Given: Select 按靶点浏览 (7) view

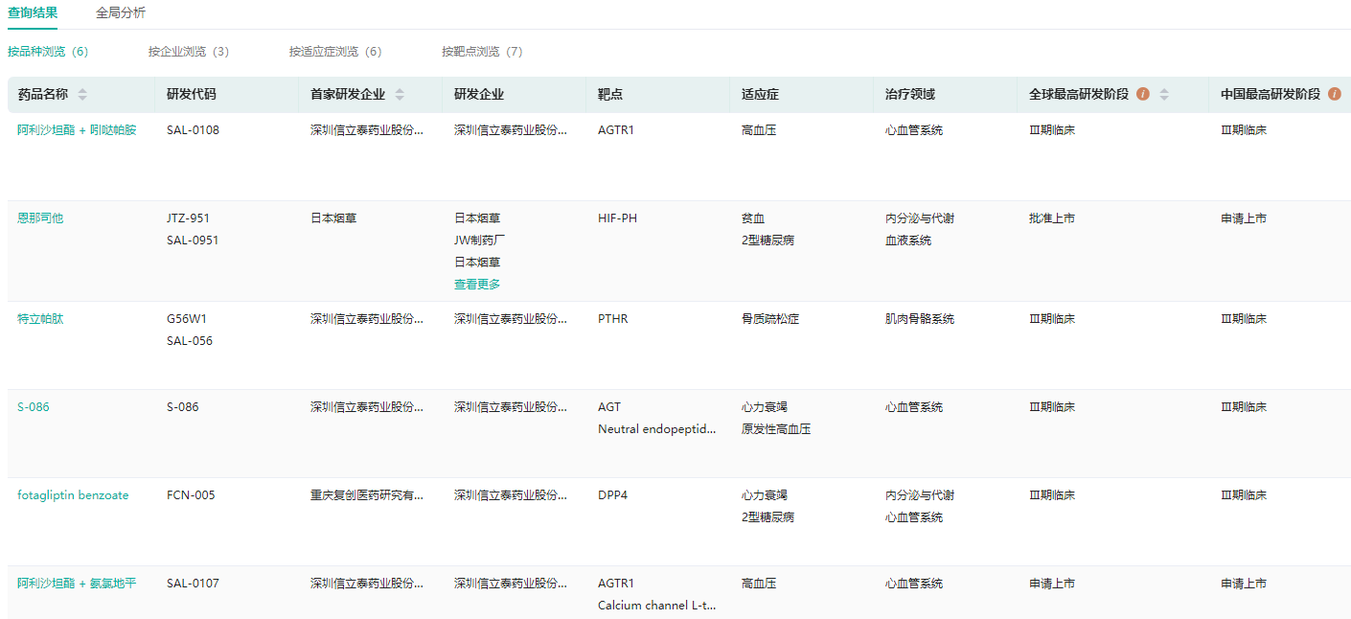Looking at the screenshot, I should tap(482, 52).
